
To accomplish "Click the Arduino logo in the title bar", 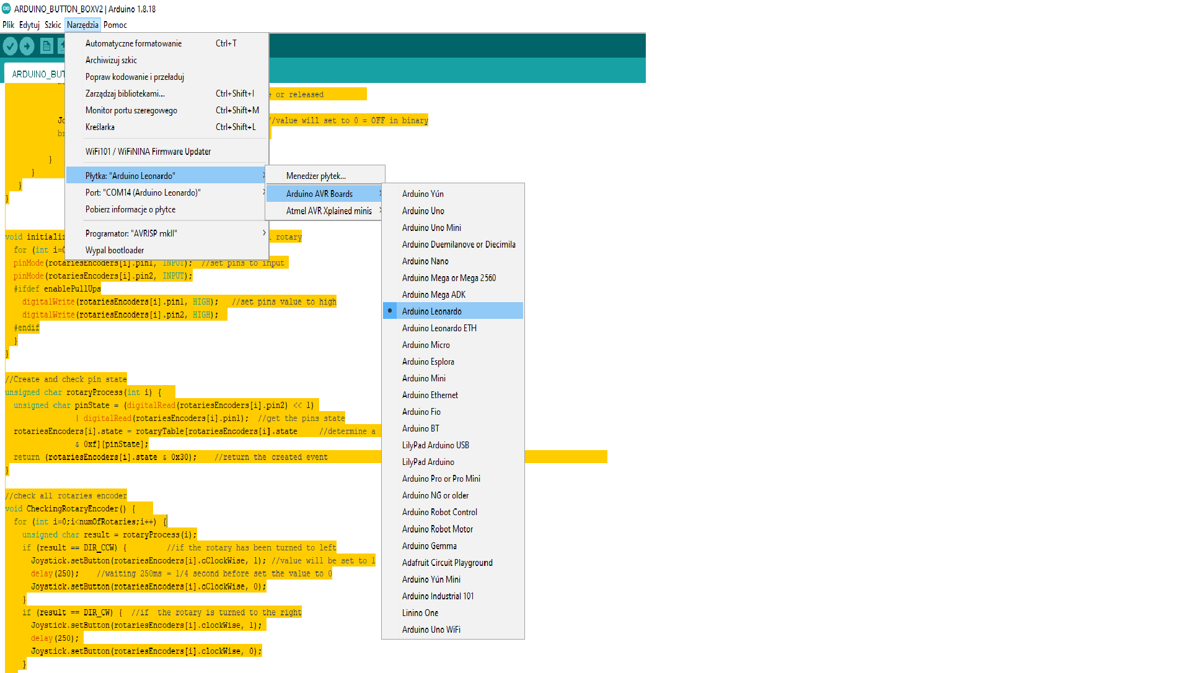I will coord(6,9).
